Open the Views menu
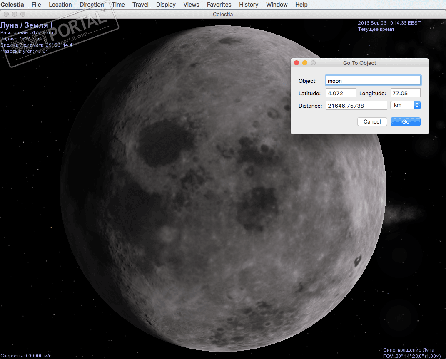The image size is (446, 359). [191, 5]
